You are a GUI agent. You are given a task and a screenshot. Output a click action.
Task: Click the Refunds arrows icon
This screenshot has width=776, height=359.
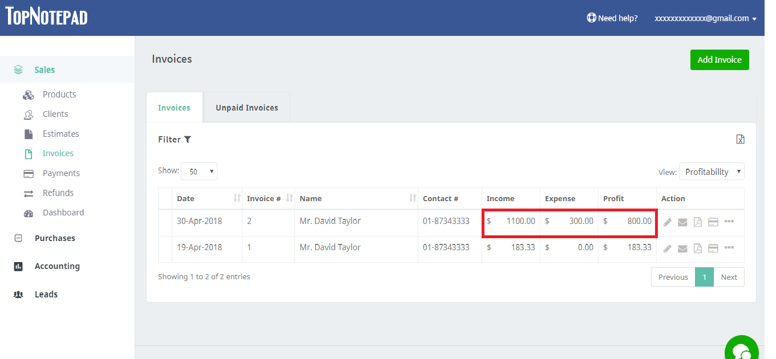coord(29,193)
